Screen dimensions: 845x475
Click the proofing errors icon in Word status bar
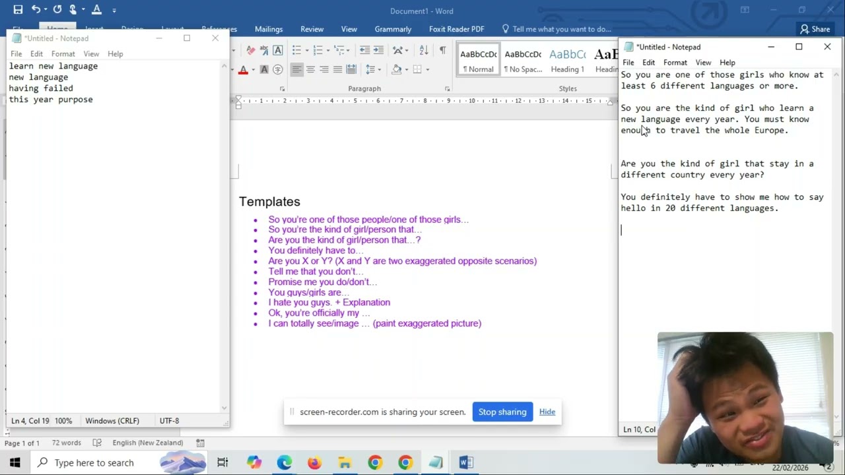coord(97,443)
